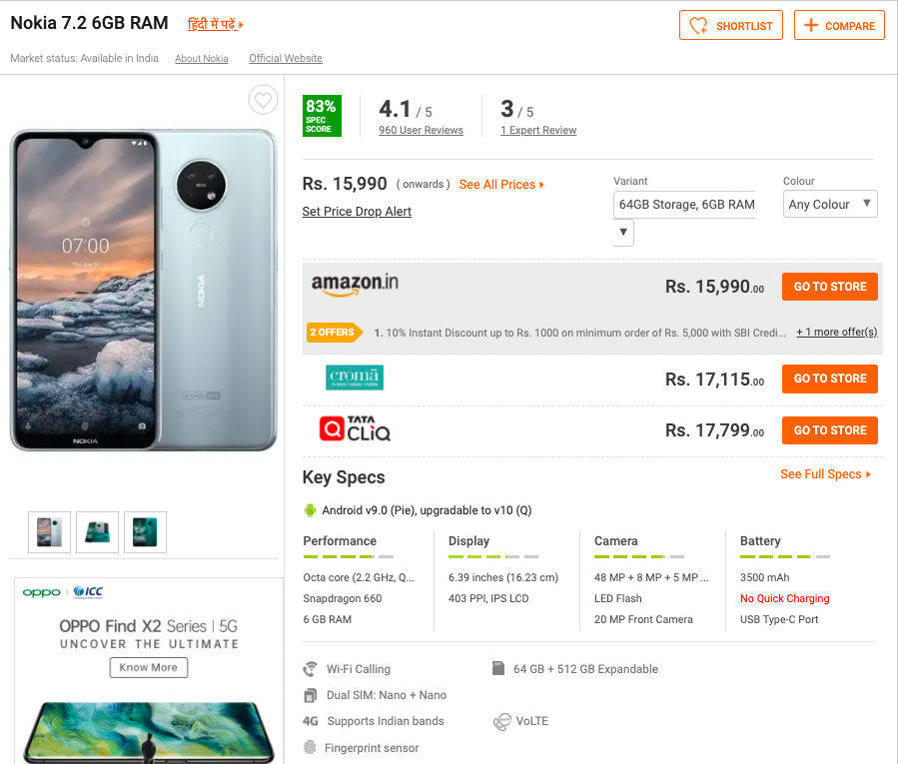Open the See All Prices link
The width and height of the screenshot is (898, 764).
point(501,185)
